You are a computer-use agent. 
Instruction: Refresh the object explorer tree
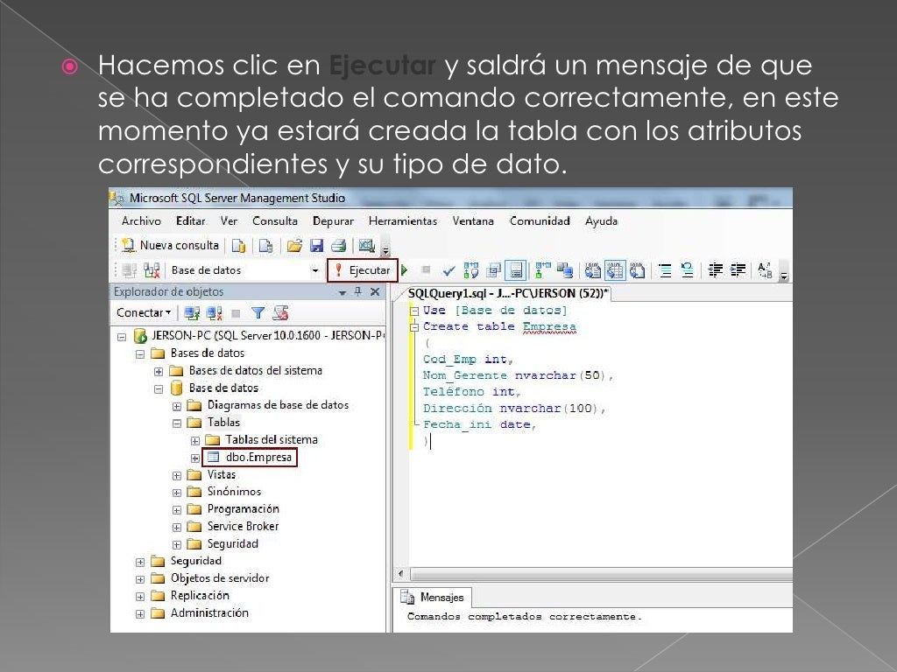280,313
